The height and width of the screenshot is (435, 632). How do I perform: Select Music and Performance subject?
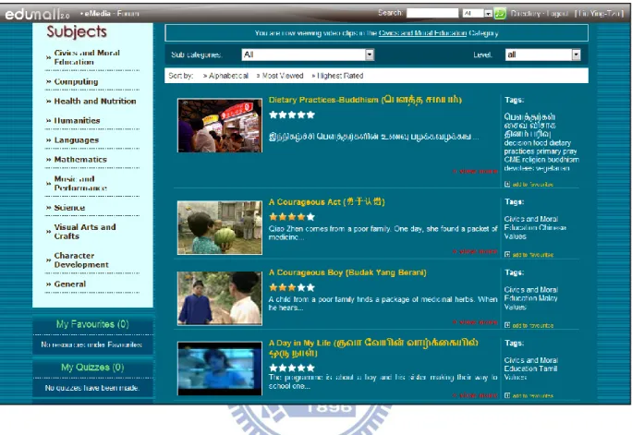tap(80, 184)
